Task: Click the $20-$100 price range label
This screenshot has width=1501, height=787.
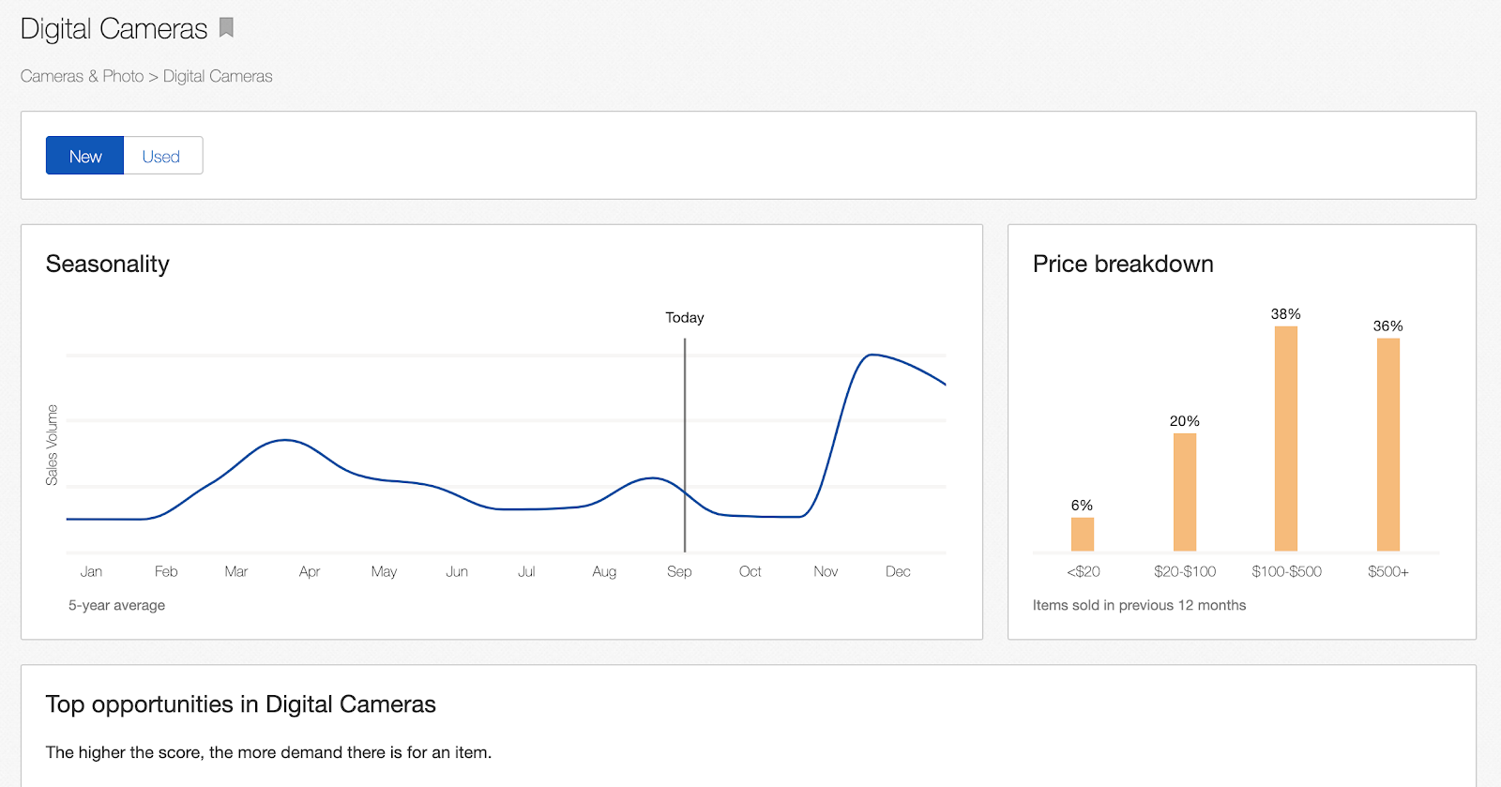Action: tap(1185, 571)
